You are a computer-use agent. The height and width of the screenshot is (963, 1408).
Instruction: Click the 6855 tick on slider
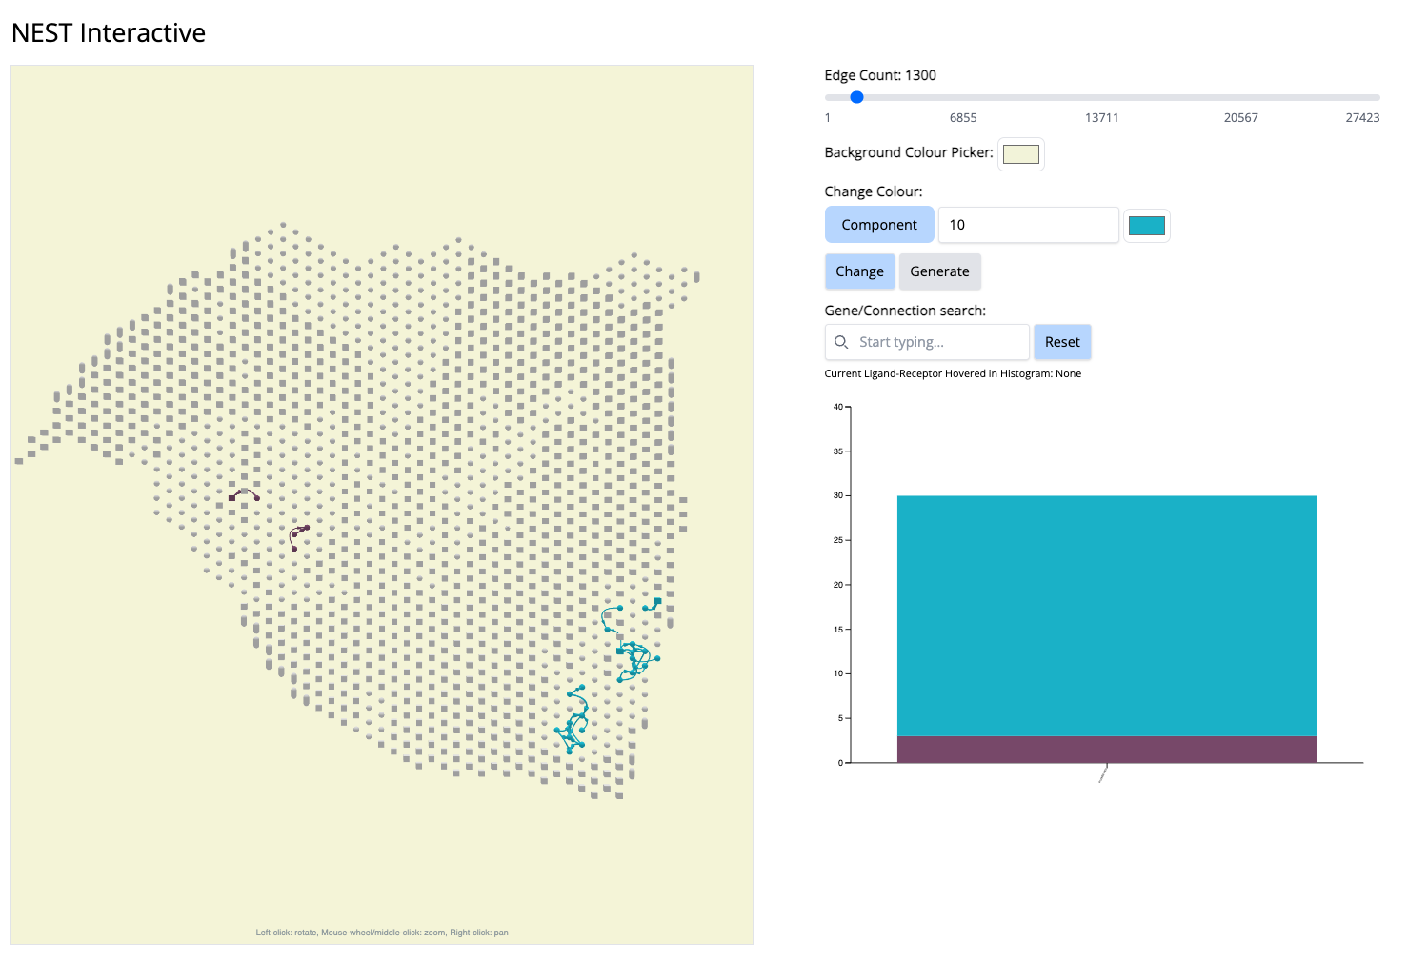[963, 118]
